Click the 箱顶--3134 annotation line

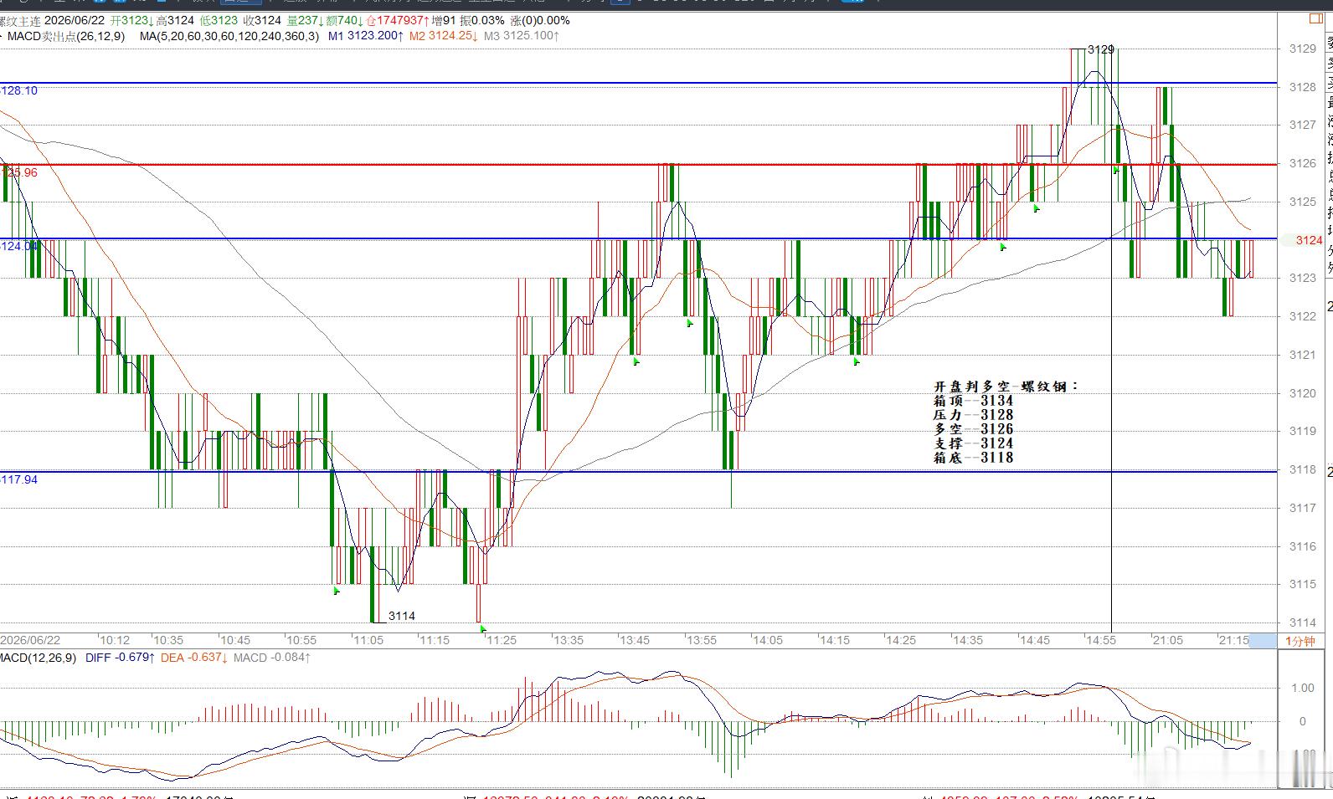pyautogui.click(x=974, y=401)
